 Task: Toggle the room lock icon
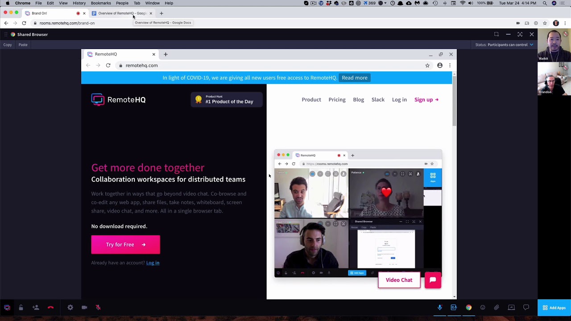[21, 308]
